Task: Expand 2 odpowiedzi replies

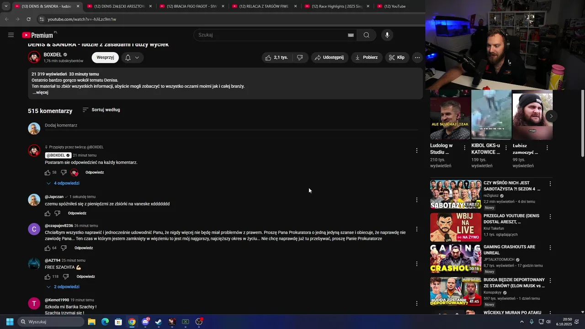Action: coord(63,287)
